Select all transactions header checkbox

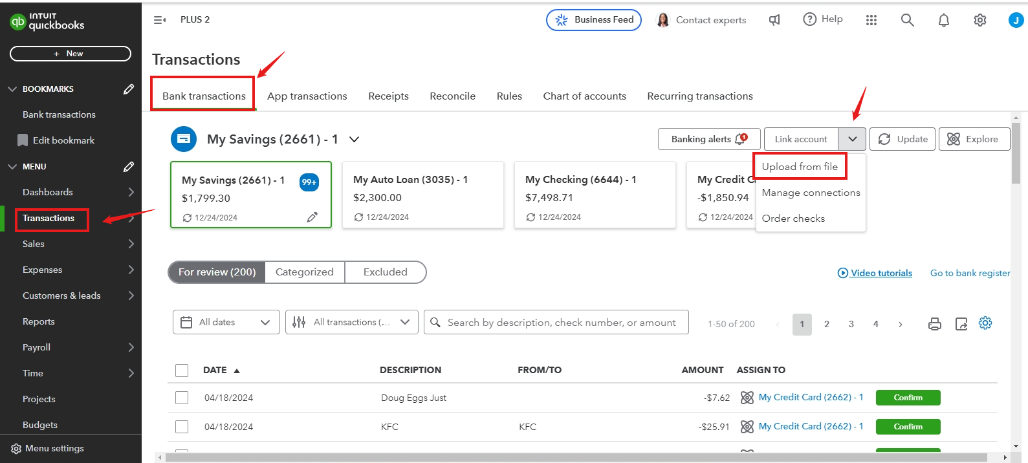click(182, 371)
